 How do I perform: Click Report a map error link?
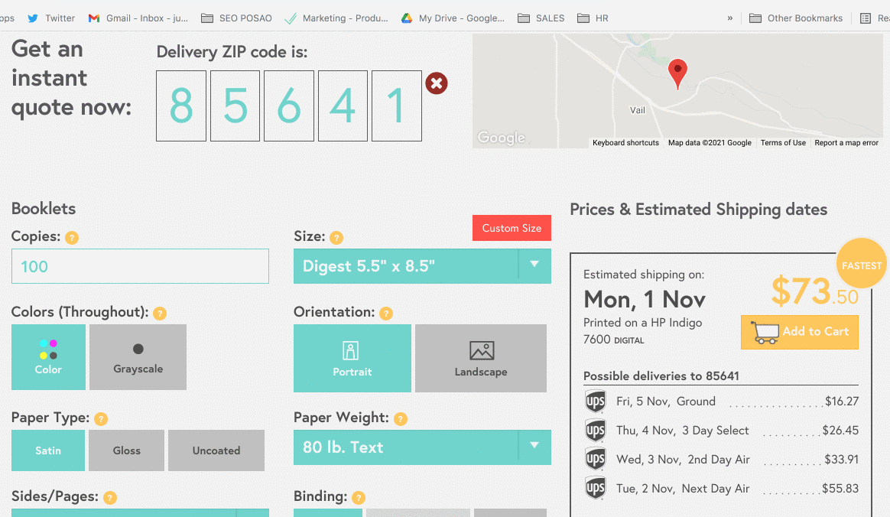point(846,143)
